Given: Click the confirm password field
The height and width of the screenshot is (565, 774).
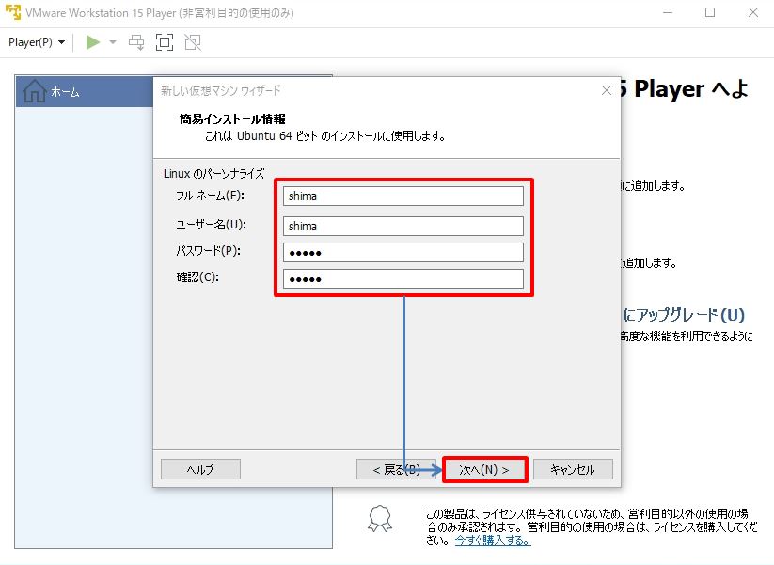Looking at the screenshot, I should tap(403, 279).
